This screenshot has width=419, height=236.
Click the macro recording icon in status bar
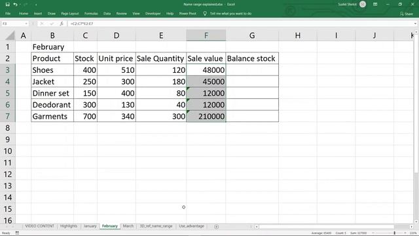pos(17,233)
